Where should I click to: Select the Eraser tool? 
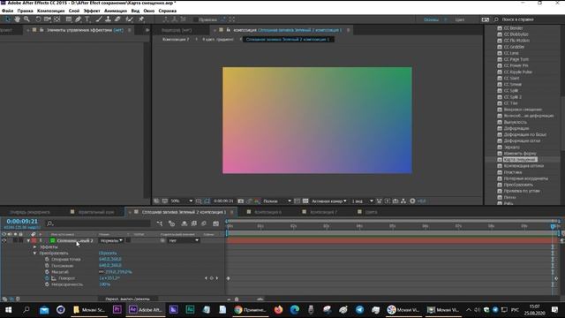tap(117, 19)
